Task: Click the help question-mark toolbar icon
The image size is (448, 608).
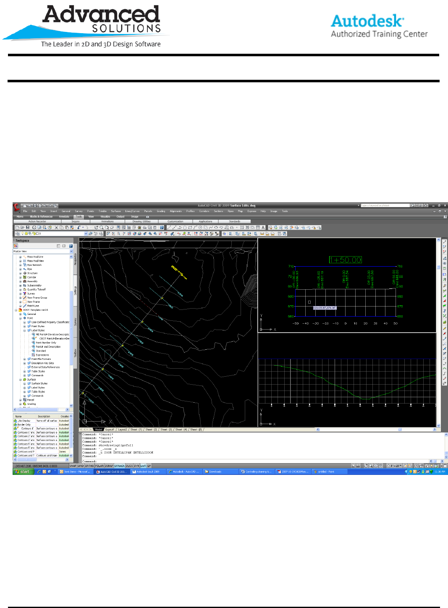Action: 162,228
